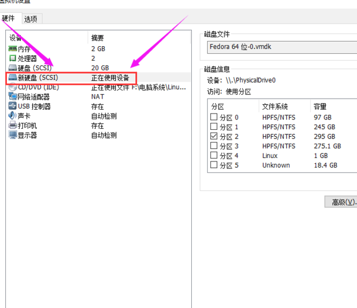The image size is (357, 308).
Task: Click the 容量 column header
Action: (x=320, y=107)
